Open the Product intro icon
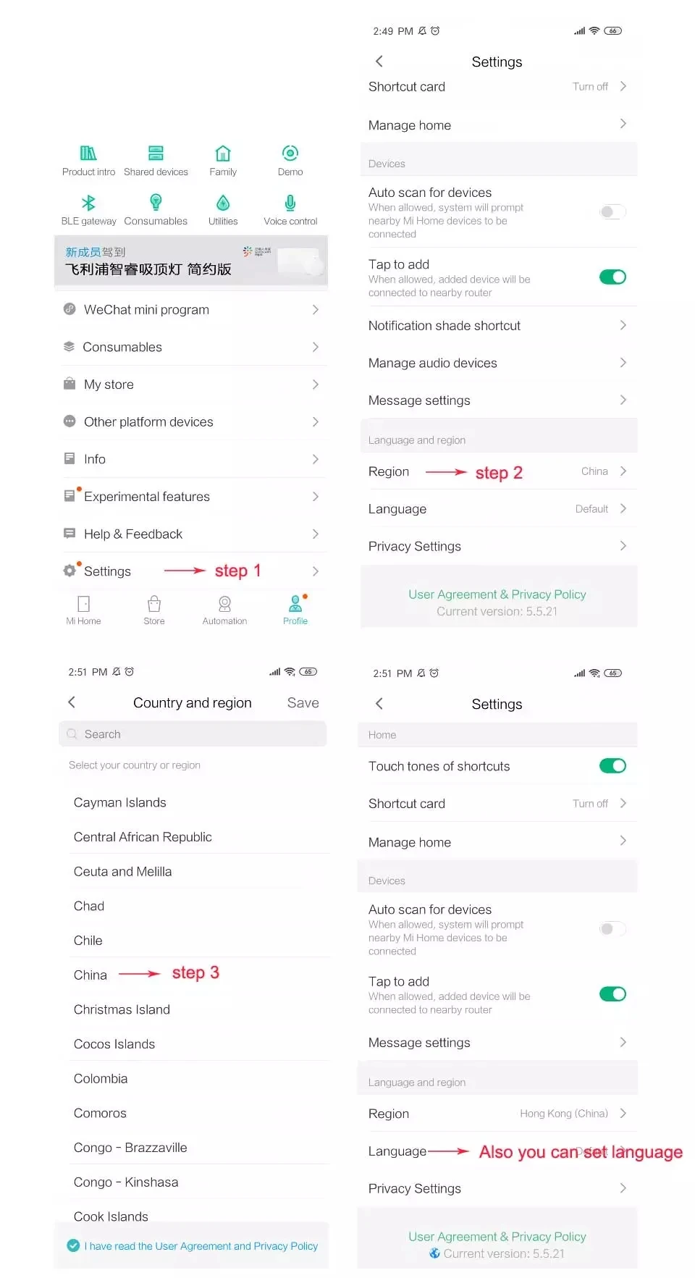Image resolution: width=695 pixels, height=1278 pixels. click(x=88, y=153)
